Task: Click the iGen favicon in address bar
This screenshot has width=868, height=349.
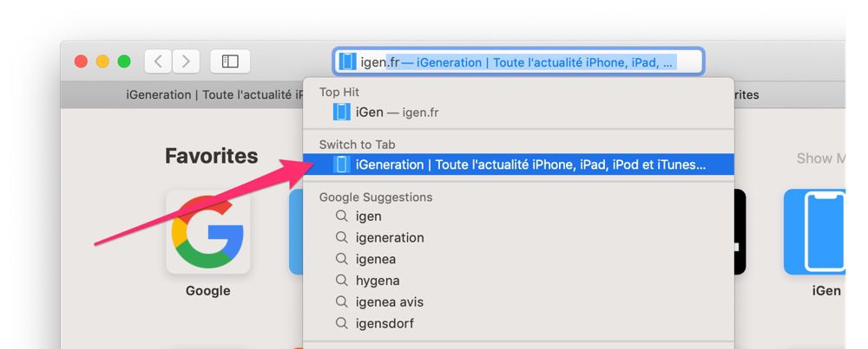Action: click(x=347, y=61)
